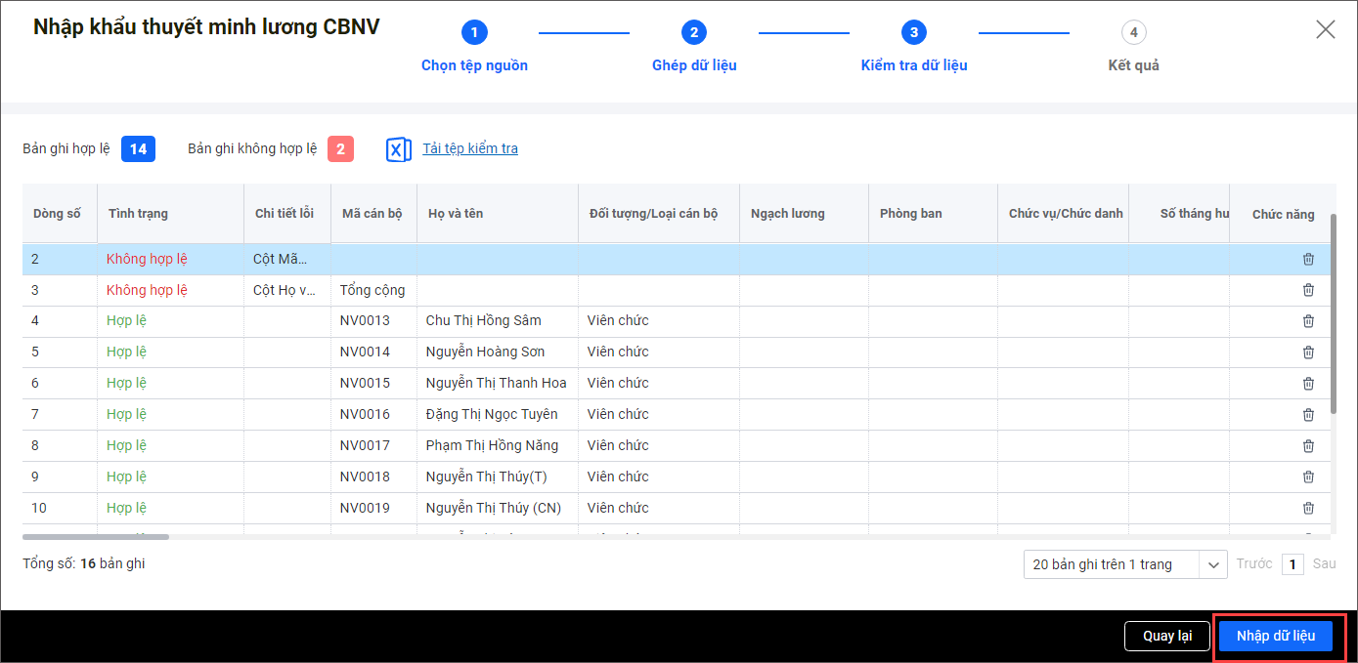1358x663 pixels.
Task: Click trash icon for Chu Thị Hồng Sâm
Action: 1308,321
